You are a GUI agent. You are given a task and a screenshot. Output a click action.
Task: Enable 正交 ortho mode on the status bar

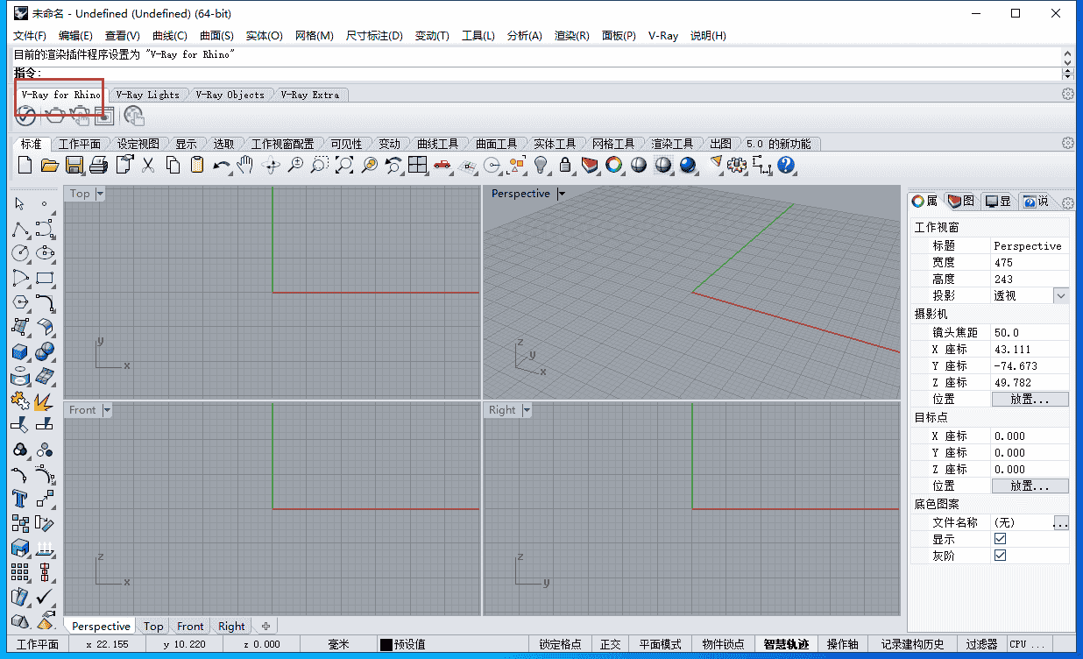point(610,644)
